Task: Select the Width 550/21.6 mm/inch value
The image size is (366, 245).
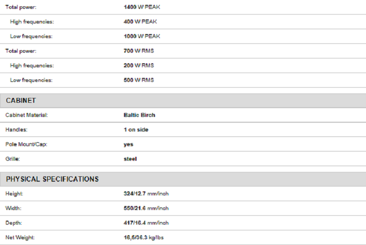Action: [146, 208]
